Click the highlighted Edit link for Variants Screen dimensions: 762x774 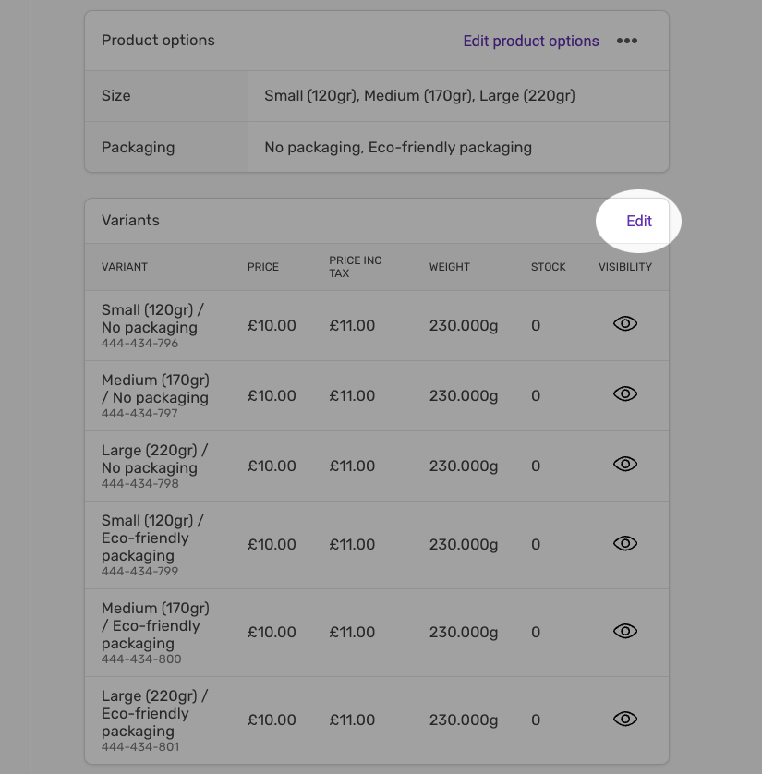[x=639, y=221]
